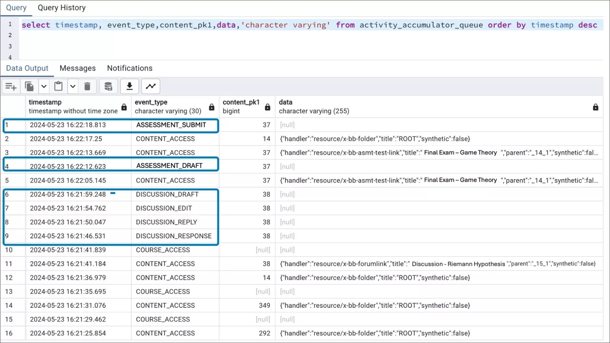The width and height of the screenshot is (610, 343).
Task: Click the ASSESSMENT_SUBMIT cell
Action: coord(173,125)
